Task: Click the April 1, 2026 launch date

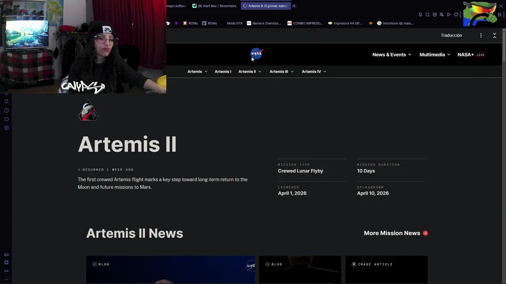Action: click(x=292, y=193)
